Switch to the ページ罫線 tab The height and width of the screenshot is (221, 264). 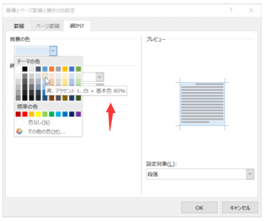click(47, 26)
